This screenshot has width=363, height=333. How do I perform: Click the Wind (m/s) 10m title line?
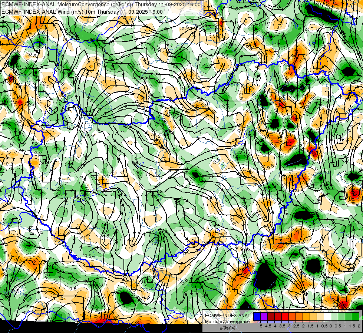pos(82,12)
